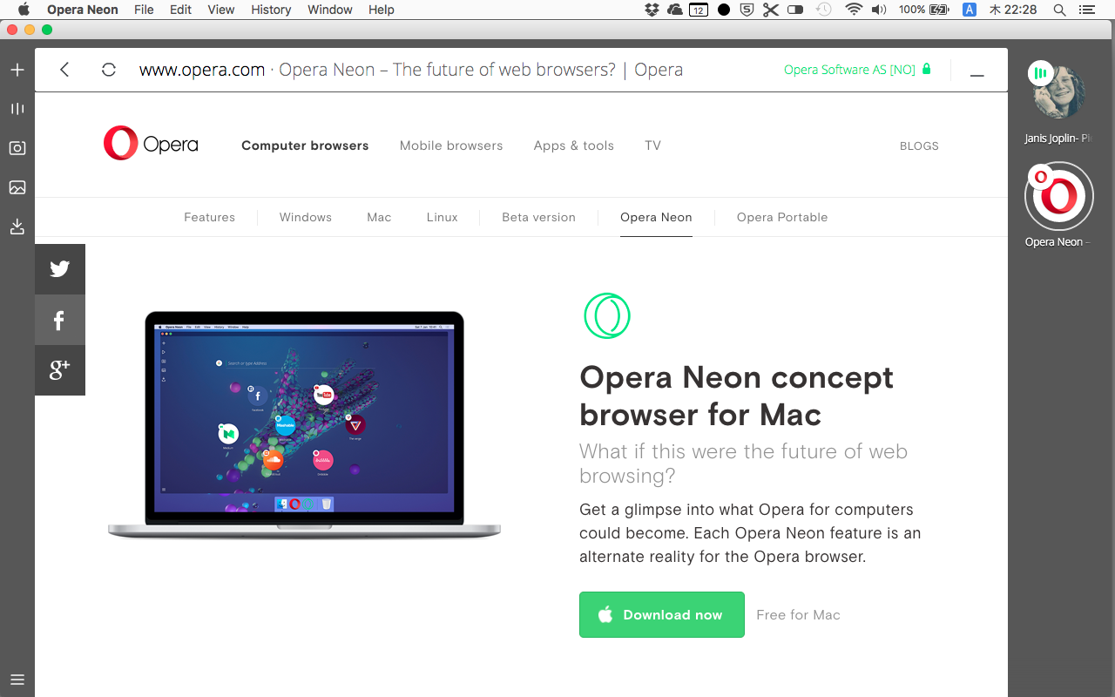
Task: Open the Help menu
Action: pos(382,10)
